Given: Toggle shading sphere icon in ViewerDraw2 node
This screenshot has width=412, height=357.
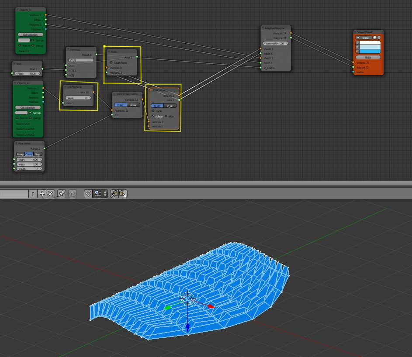Looking at the screenshot, I should click(375, 38).
